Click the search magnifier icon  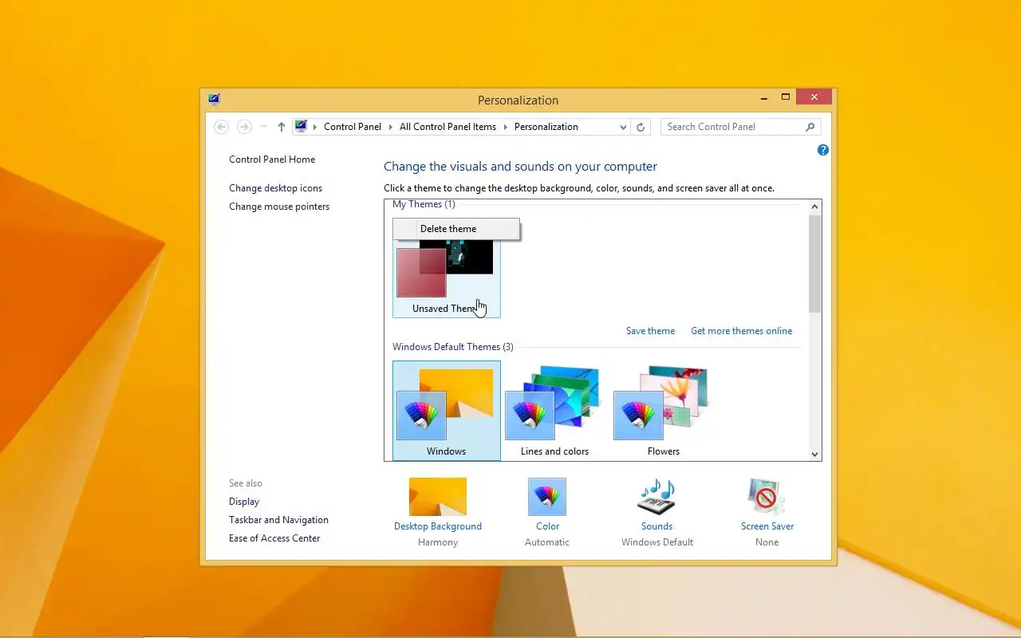pos(810,127)
